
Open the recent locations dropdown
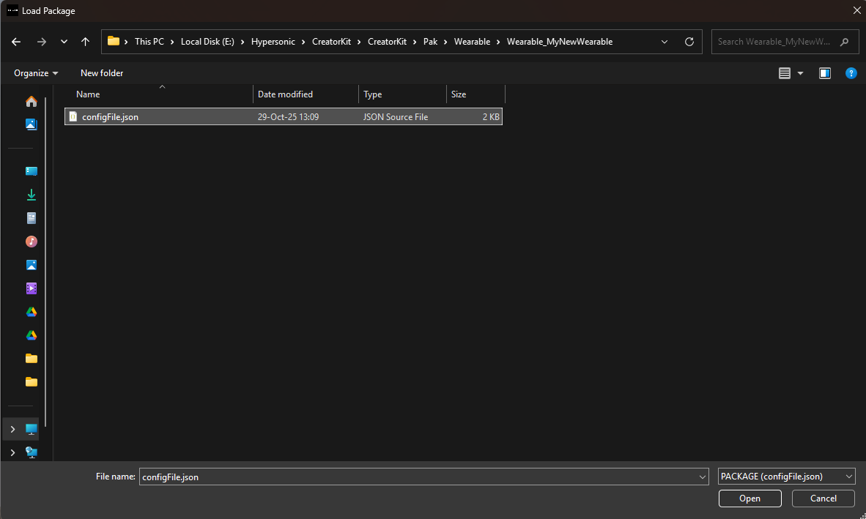click(64, 42)
